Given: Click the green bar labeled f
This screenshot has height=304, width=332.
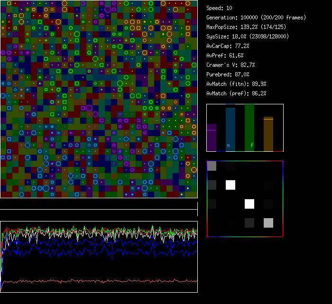Looking at the screenshot, I should pos(249,127).
